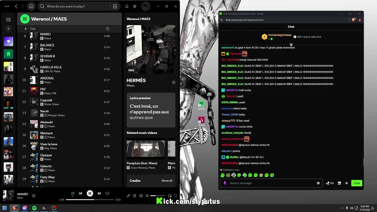Viewport: 377px width, 212px height.
Task: Toggle lyrics microphone icon
Action: pos(128,196)
